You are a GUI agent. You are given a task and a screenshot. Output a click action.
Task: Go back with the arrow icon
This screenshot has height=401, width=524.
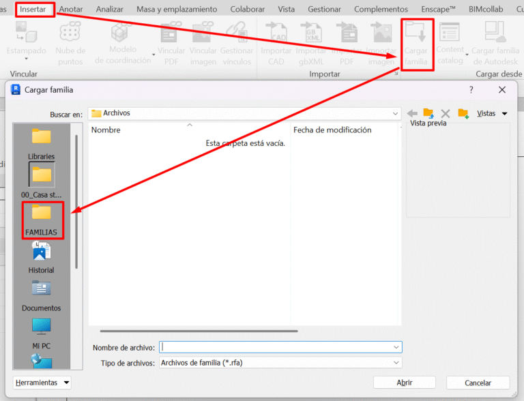click(412, 113)
